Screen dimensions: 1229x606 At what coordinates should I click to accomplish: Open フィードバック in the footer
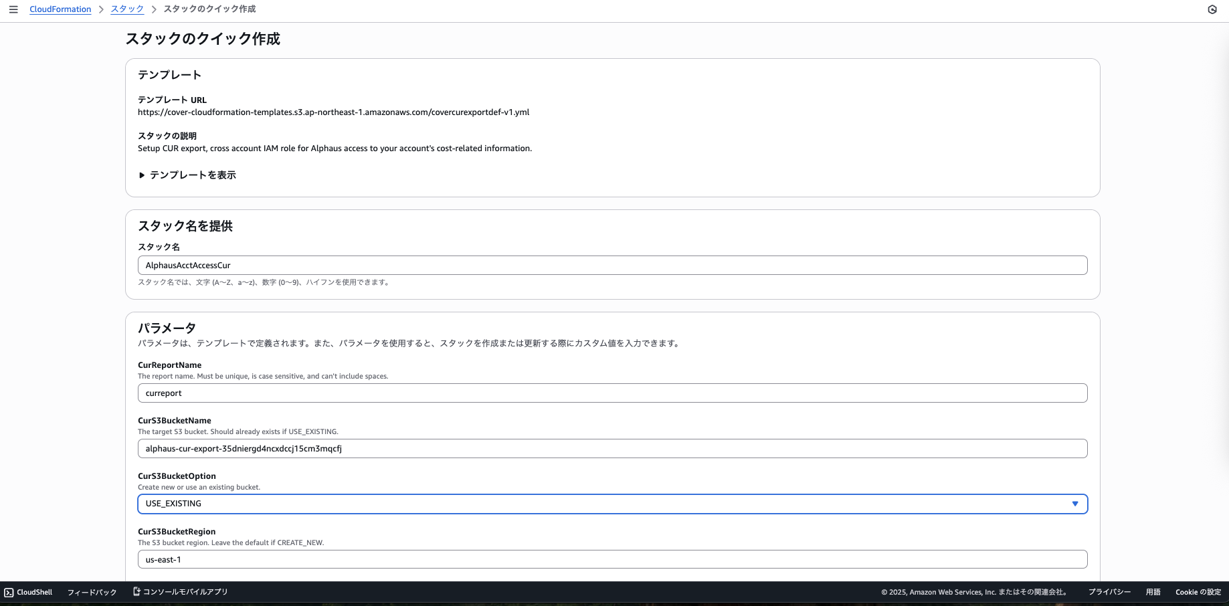tap(92, 592)
